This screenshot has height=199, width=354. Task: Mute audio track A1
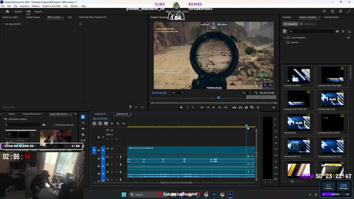(112, 157)
